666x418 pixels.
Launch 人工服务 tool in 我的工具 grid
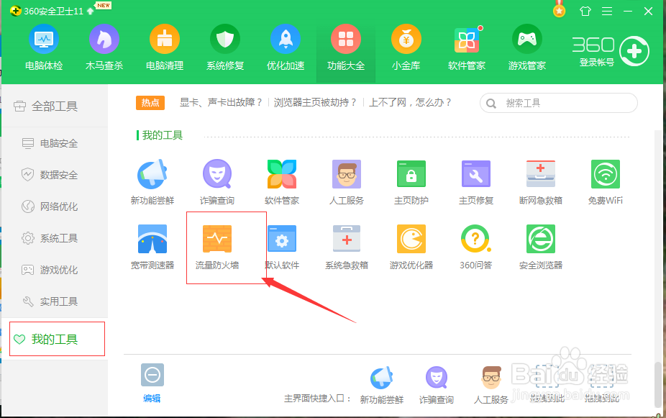point(347,182)
